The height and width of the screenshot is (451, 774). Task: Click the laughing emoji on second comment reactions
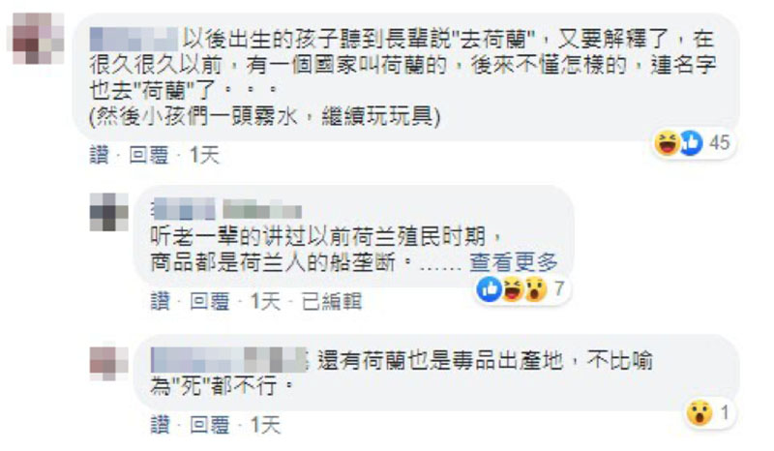[513, 289]
